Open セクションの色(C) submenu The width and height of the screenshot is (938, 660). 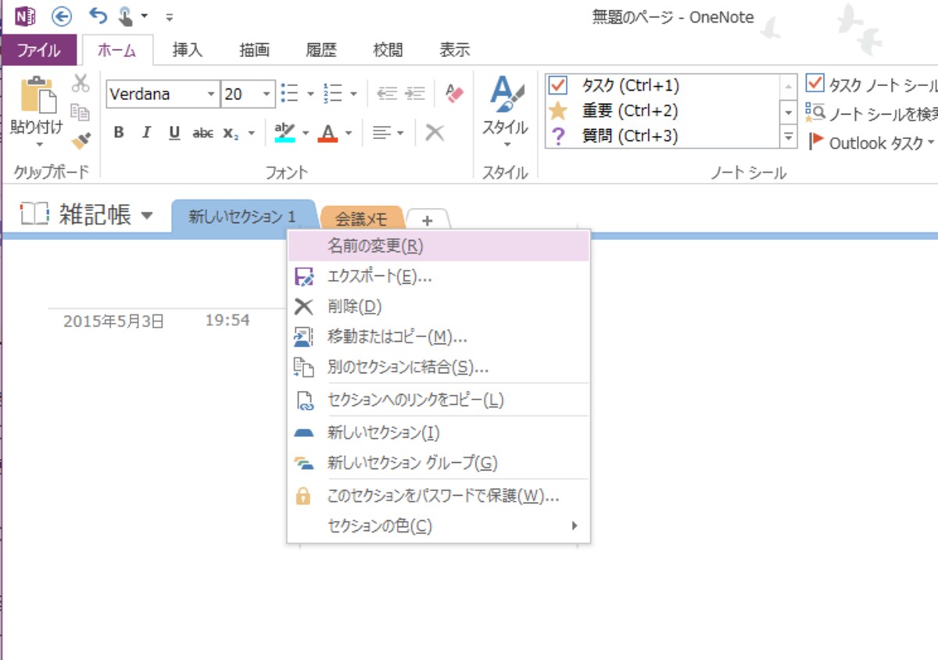[439, 526]
